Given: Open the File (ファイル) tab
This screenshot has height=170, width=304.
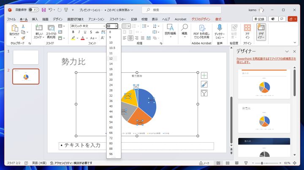Looking at the screenshot, I should click(x=11, y=19).
